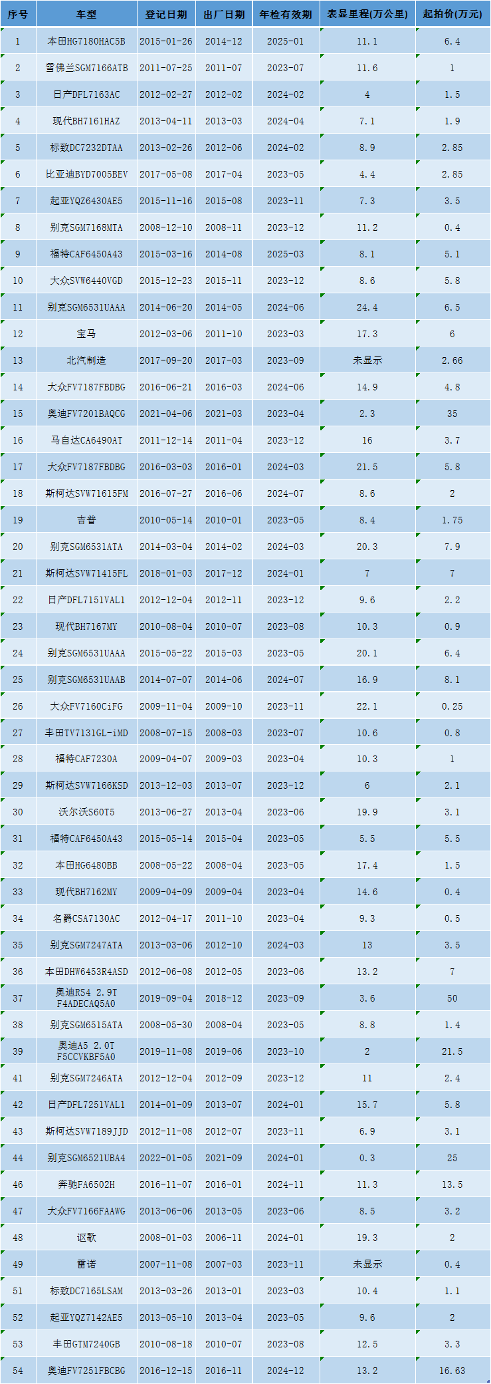Click cell 本田DHW6453R4ASD
491x1384 pixels.
[x=86, y=972]
